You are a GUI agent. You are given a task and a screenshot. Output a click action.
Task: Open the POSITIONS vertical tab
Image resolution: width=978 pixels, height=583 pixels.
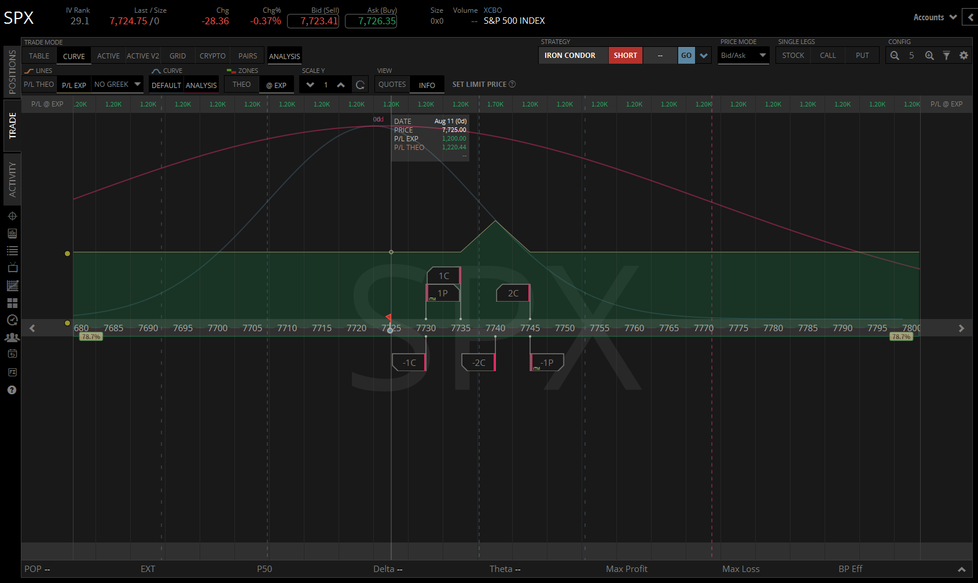(x=12, y=72)
